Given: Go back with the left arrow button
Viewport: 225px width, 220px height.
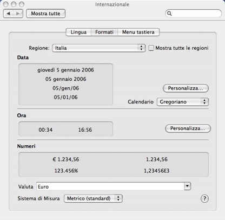Looking at the screenshot, I should point(8,14).
